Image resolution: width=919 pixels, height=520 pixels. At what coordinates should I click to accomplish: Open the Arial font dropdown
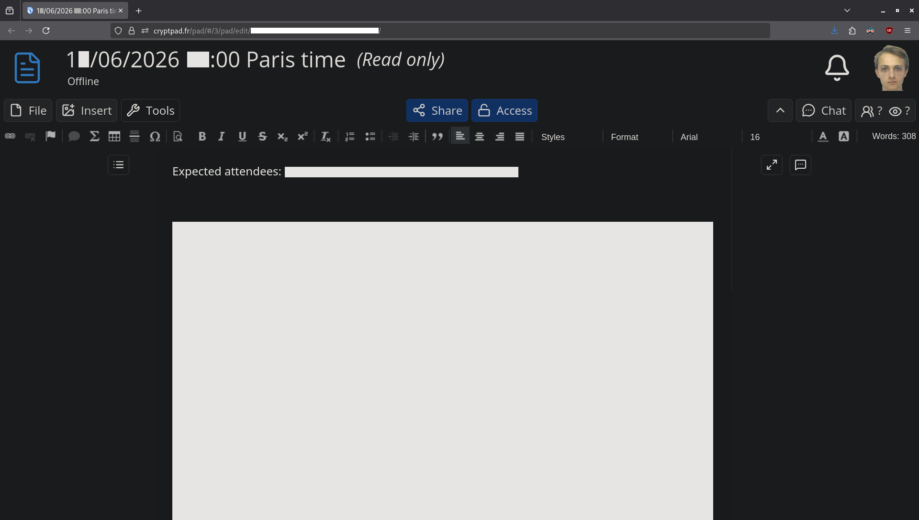pos(707,137)
